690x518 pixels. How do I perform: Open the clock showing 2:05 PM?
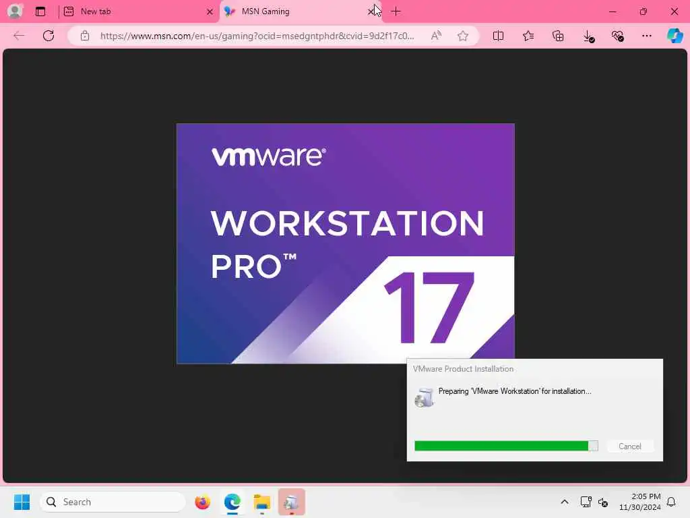(640, 502)
